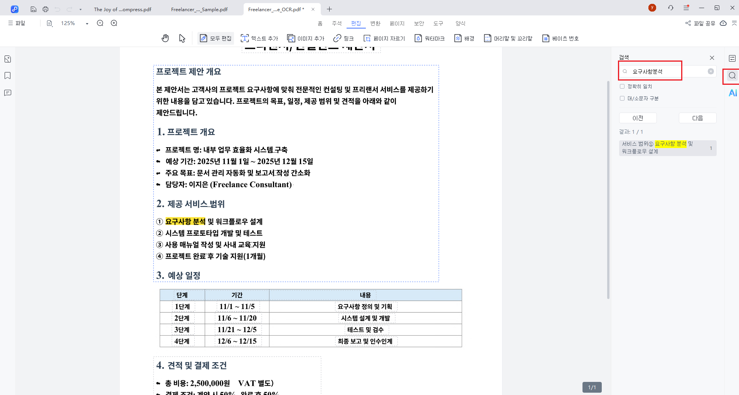Open the 125% zoom level dropdown
The width and height of the screenshot is (739, 395).
pyautogui.click(x=87, y=23)
